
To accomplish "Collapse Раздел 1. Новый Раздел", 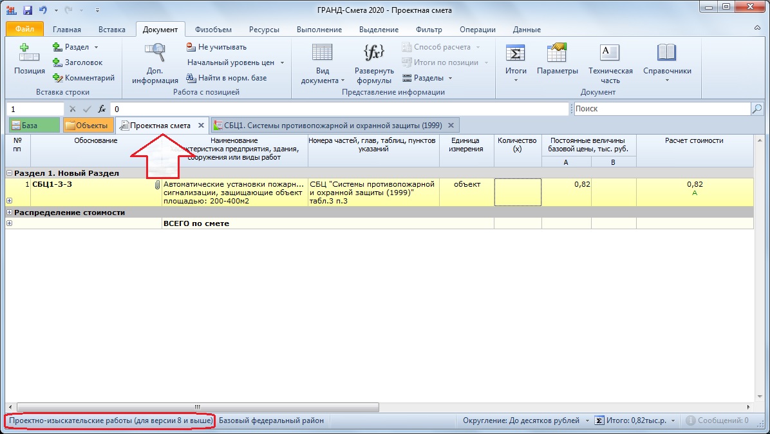I will 9,173.
